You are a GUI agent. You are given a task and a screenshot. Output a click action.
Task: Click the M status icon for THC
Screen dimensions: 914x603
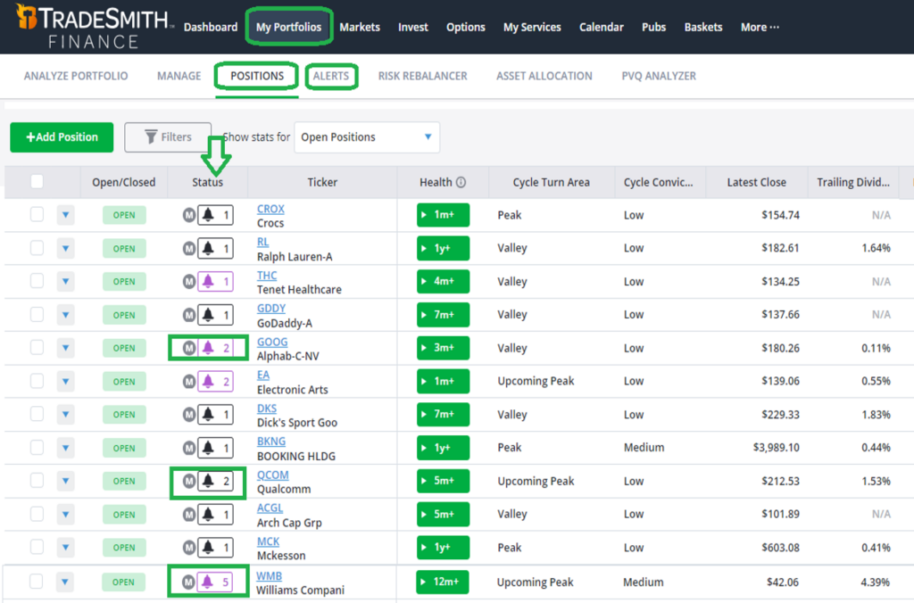tap(189, 281)
